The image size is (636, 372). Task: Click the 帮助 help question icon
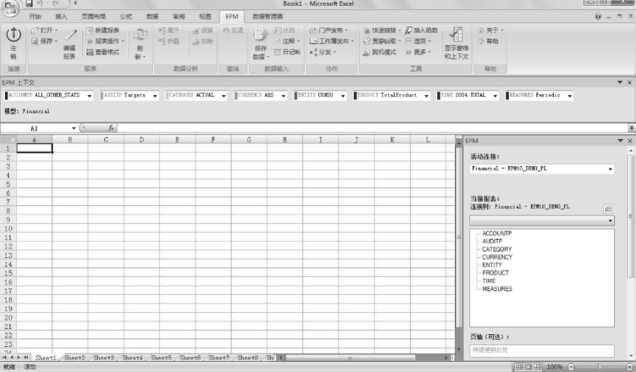481,41
